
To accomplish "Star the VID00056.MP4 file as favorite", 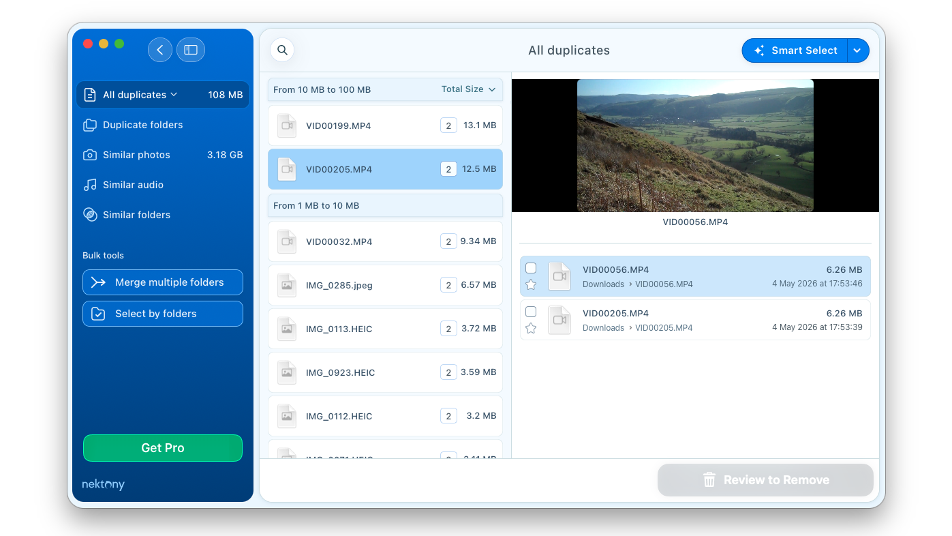I will click(531, 285).
